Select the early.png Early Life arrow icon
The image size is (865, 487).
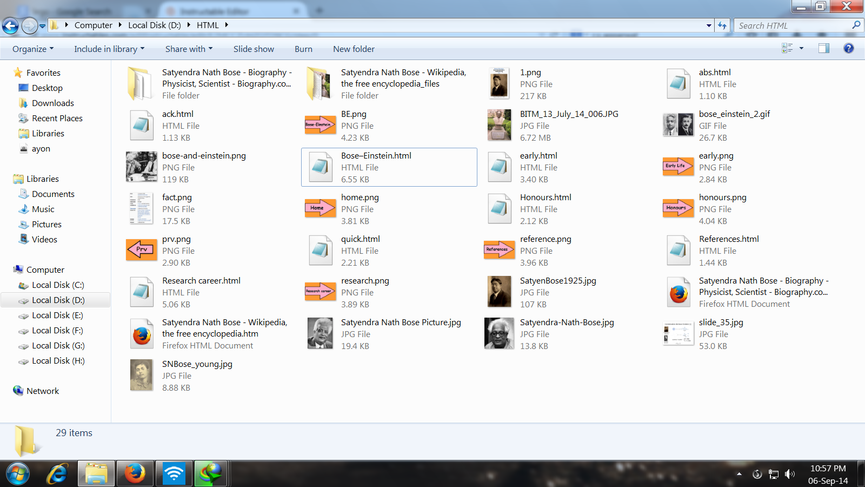click(x=678, y=167)
